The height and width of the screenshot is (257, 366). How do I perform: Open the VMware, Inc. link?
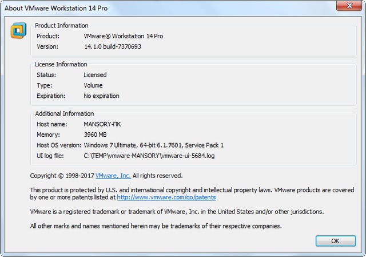point(113,176)
